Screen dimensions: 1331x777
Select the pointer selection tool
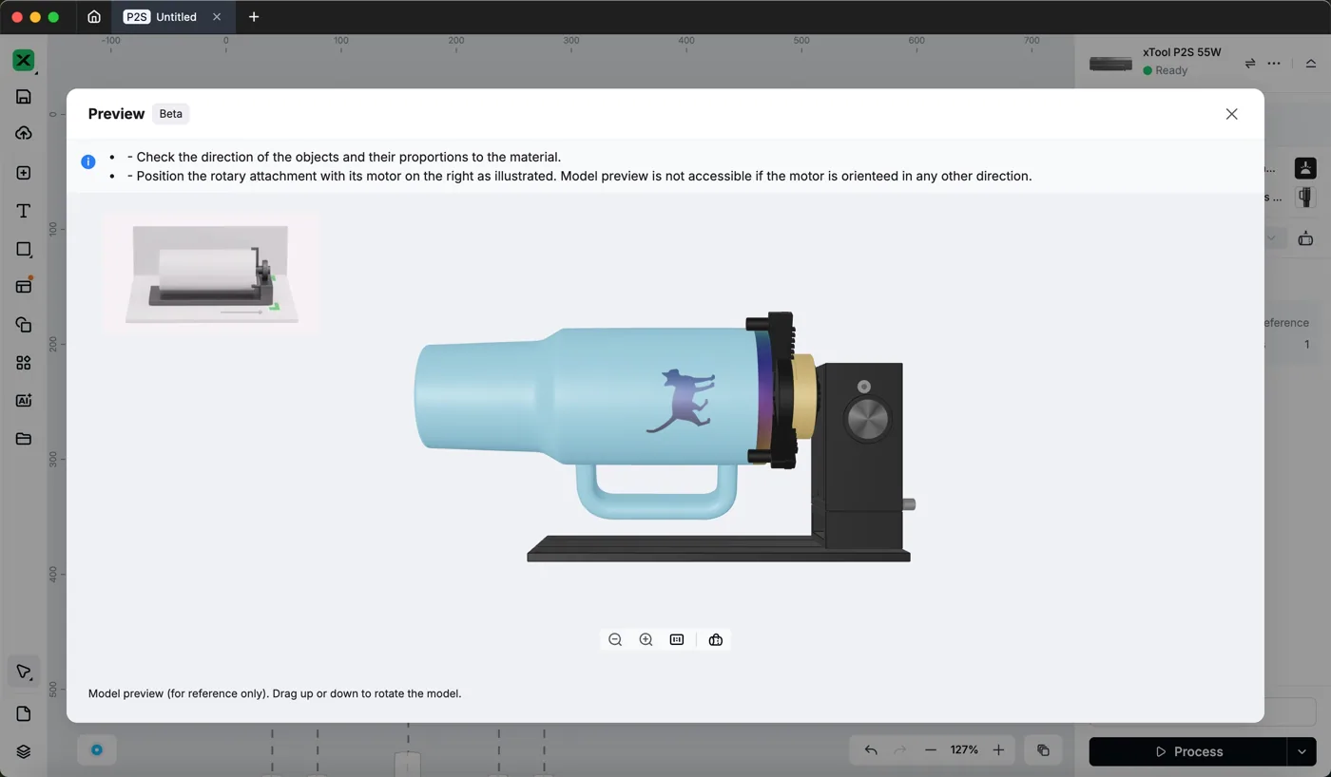point(24,673)
